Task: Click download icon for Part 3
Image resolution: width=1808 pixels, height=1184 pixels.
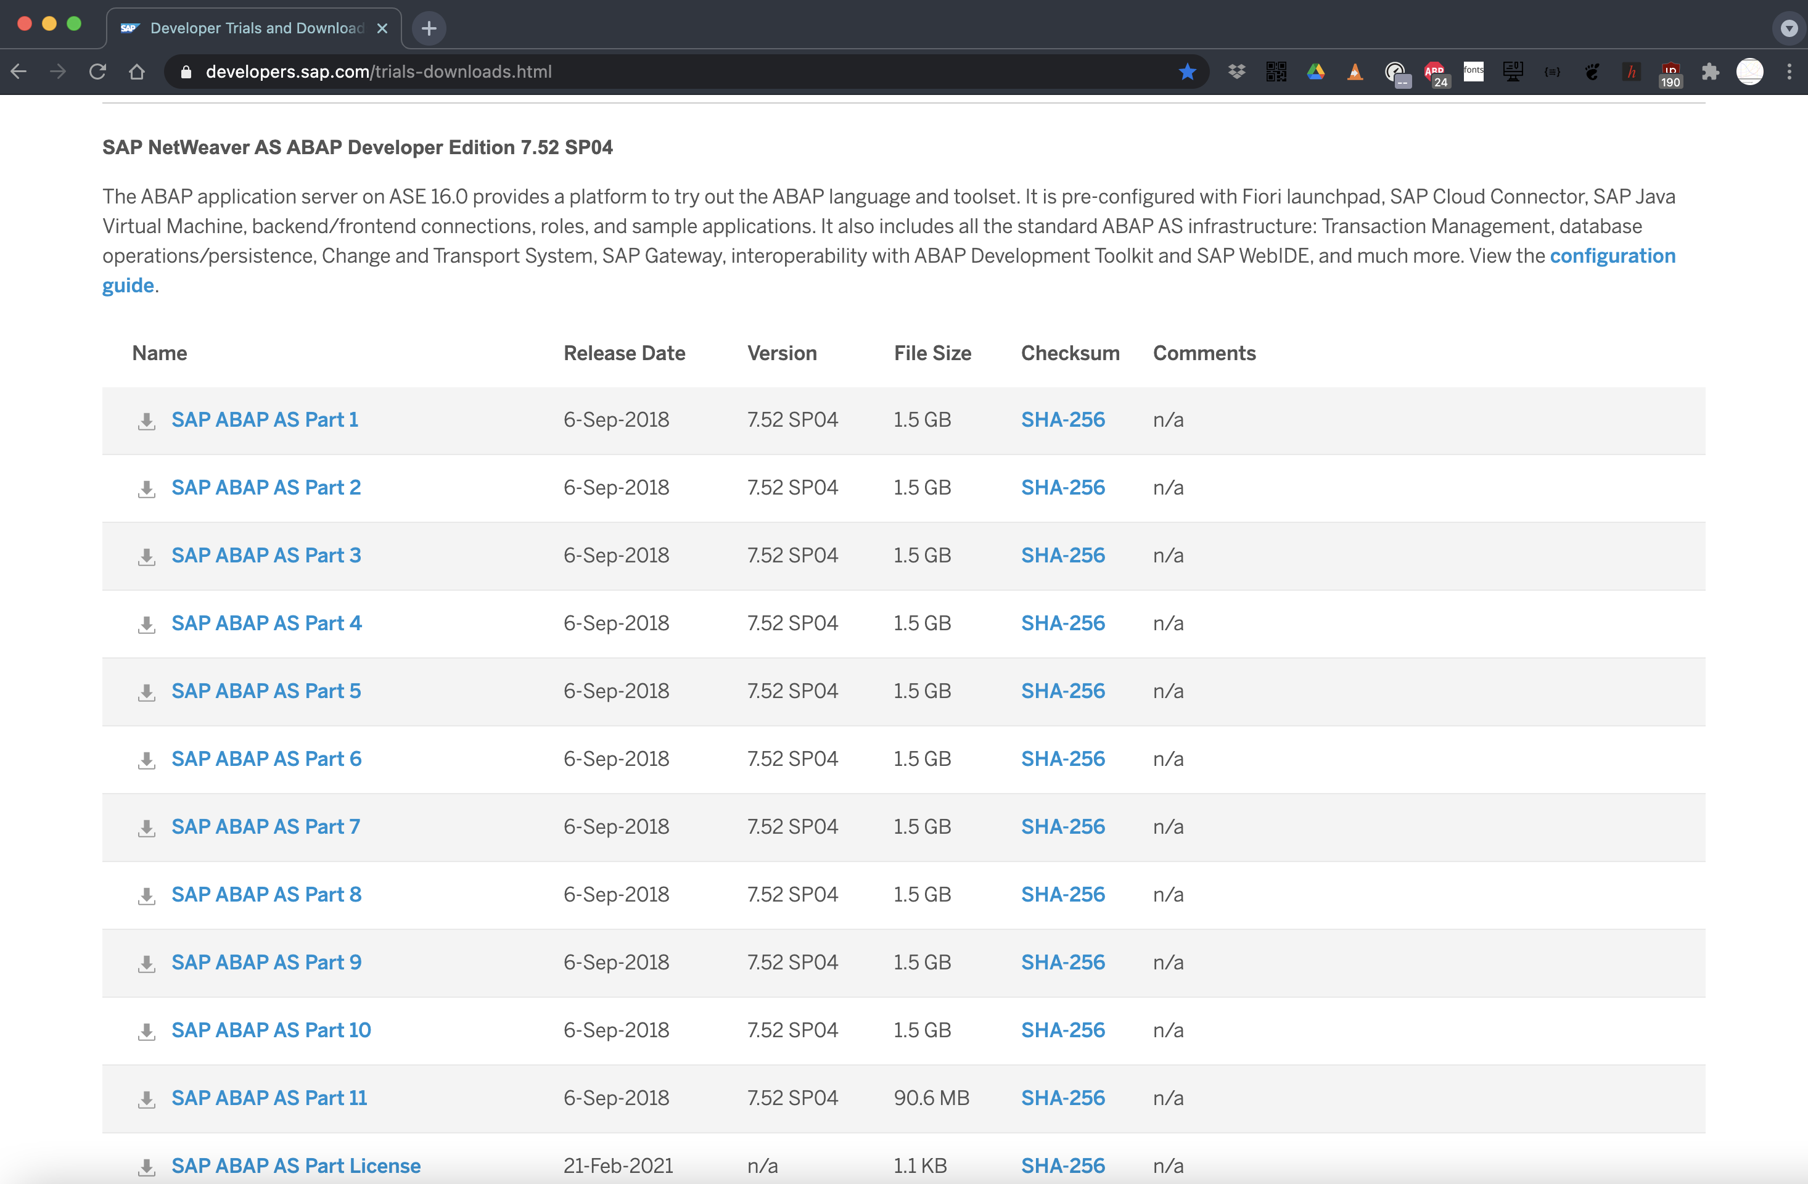Action: [x=147, y=557]
